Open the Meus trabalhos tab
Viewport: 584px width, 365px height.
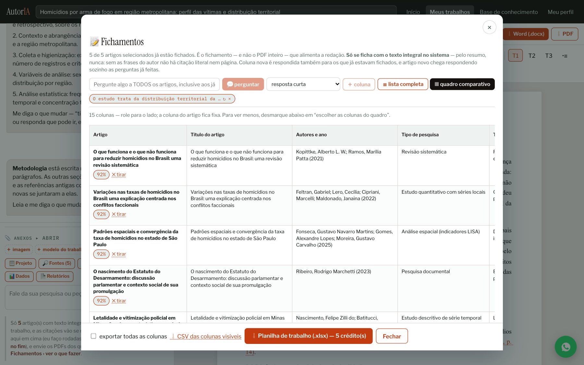[x=450, y=12]
